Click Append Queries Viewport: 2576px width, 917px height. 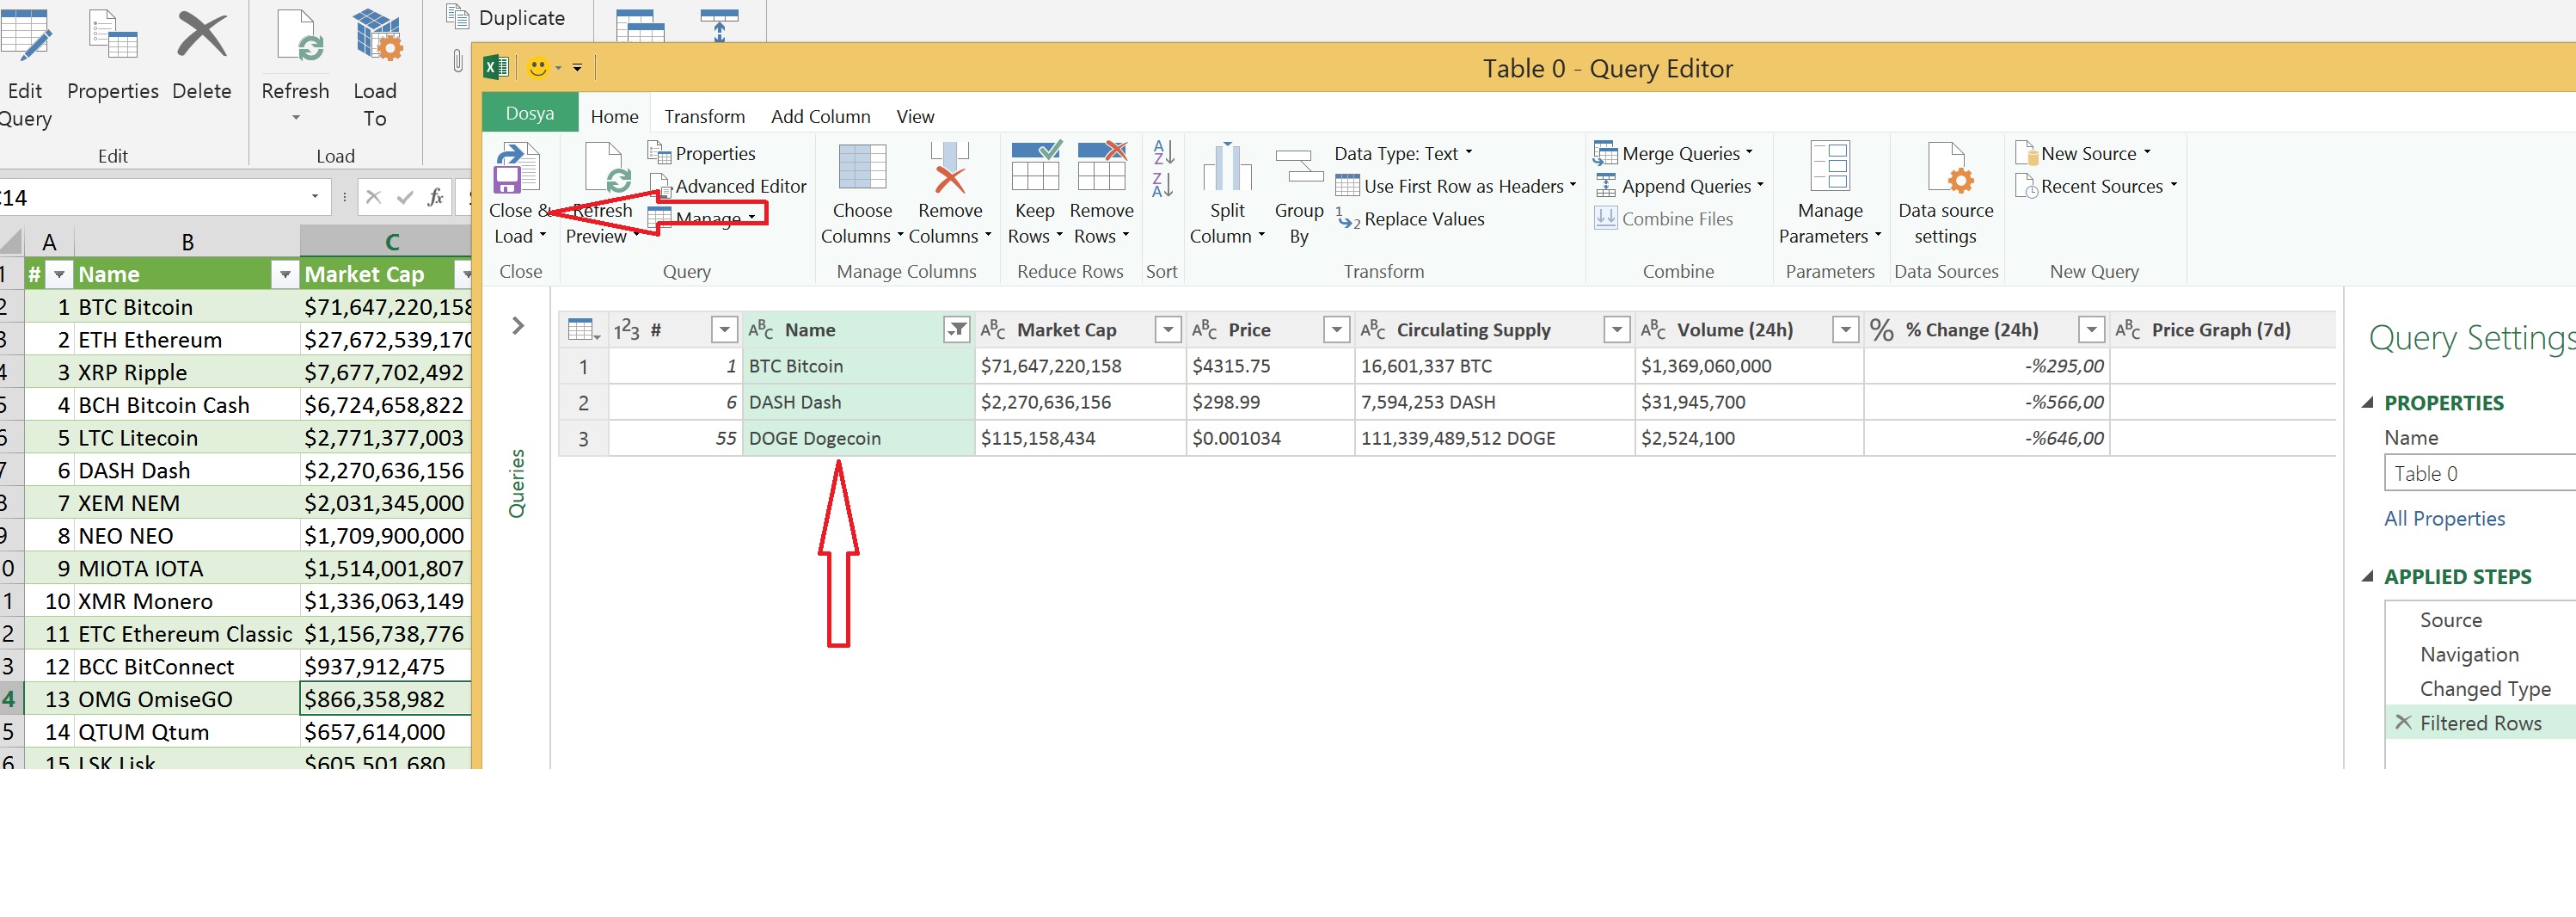[1679, 186]
